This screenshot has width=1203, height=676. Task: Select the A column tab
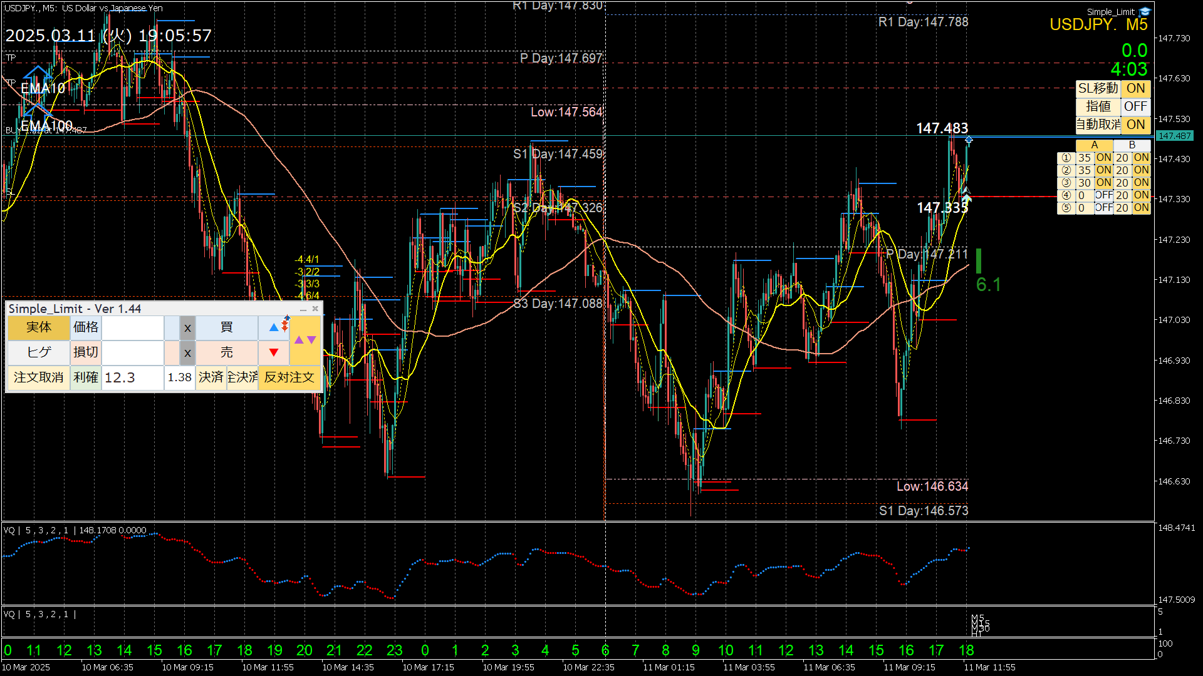[1094, 145]
